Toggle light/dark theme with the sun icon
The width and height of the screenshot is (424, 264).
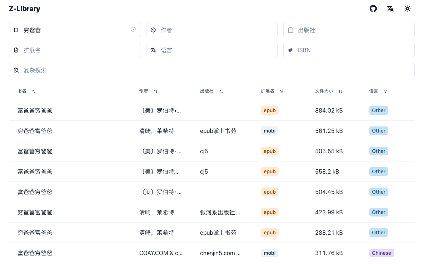tap(408, 9)
